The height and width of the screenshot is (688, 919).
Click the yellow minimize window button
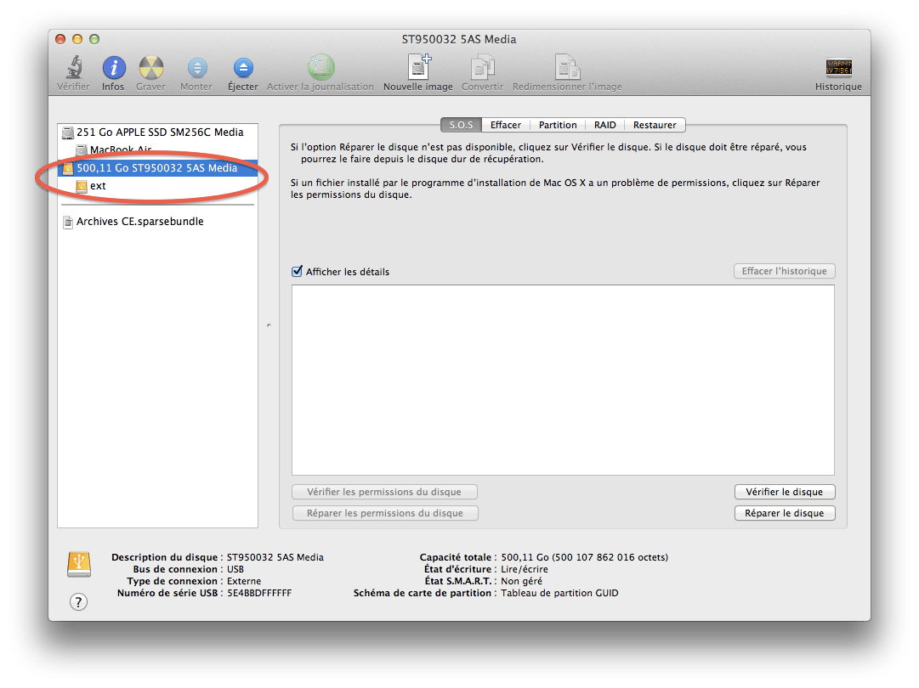77,39
